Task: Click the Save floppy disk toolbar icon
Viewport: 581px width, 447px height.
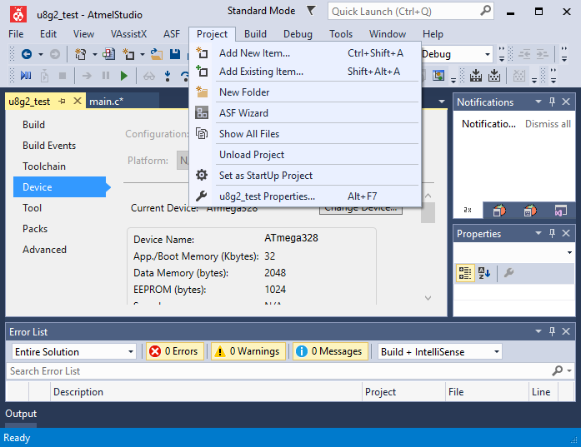Action: pos(175,54)
